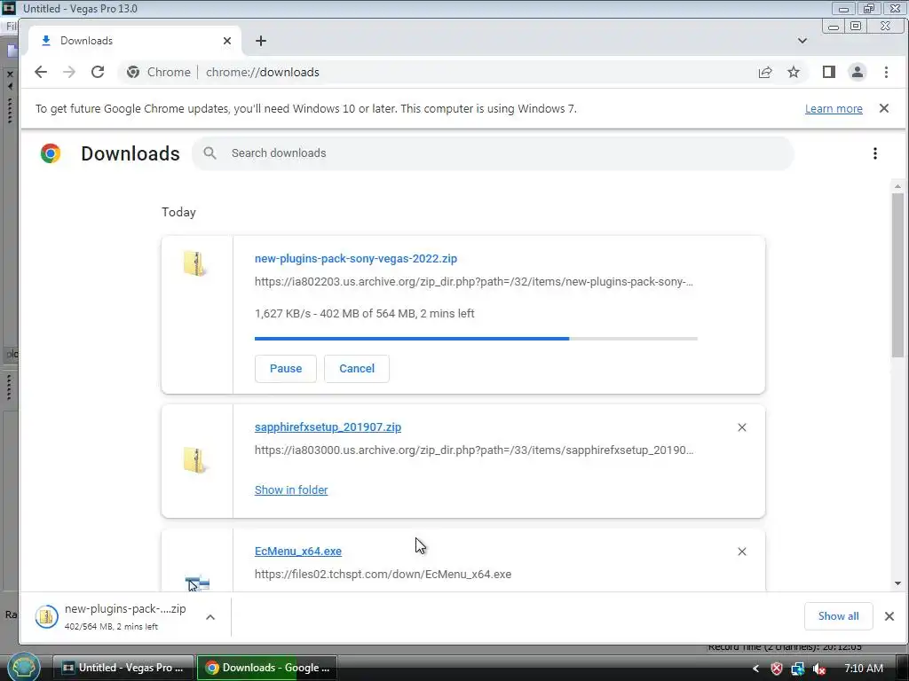Click the scrollbar down arrow
This screenshot has height=681, width=909.
tap(897, 583)
